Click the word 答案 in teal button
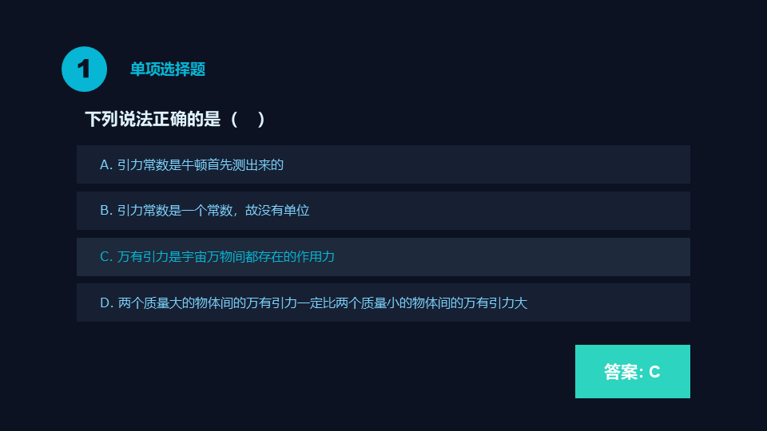Image resolution: width=767 pixels, height=431 pixels. (619, 372)
